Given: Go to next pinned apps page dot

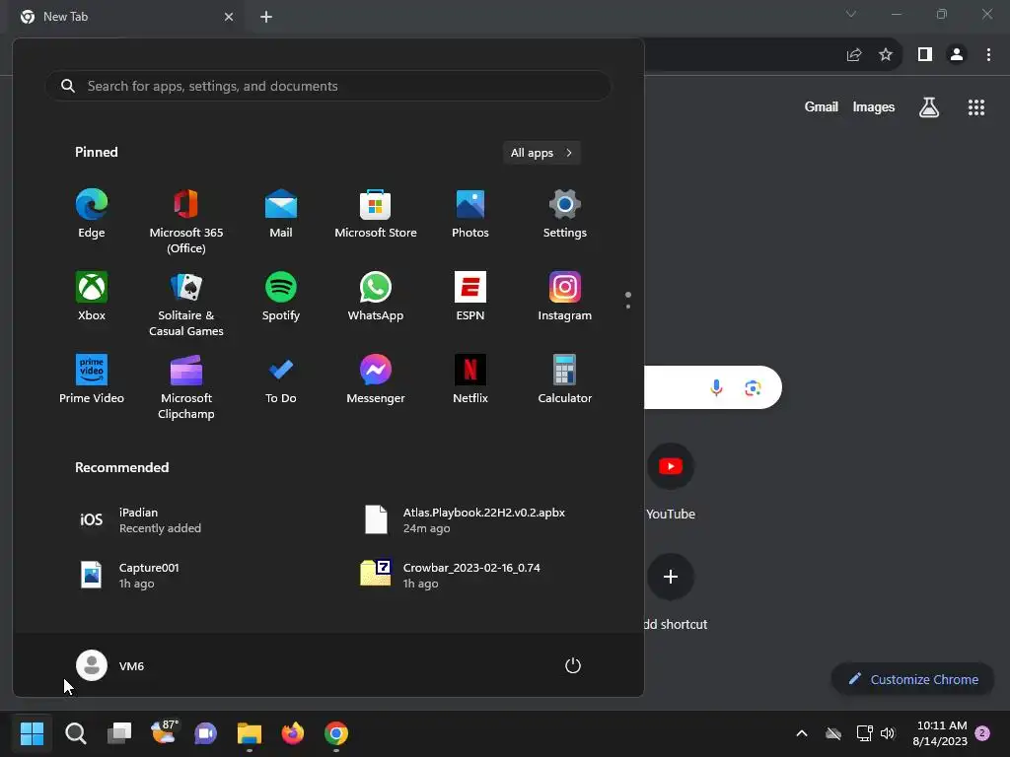Looking at the screenshot, I should coord(628,307).
